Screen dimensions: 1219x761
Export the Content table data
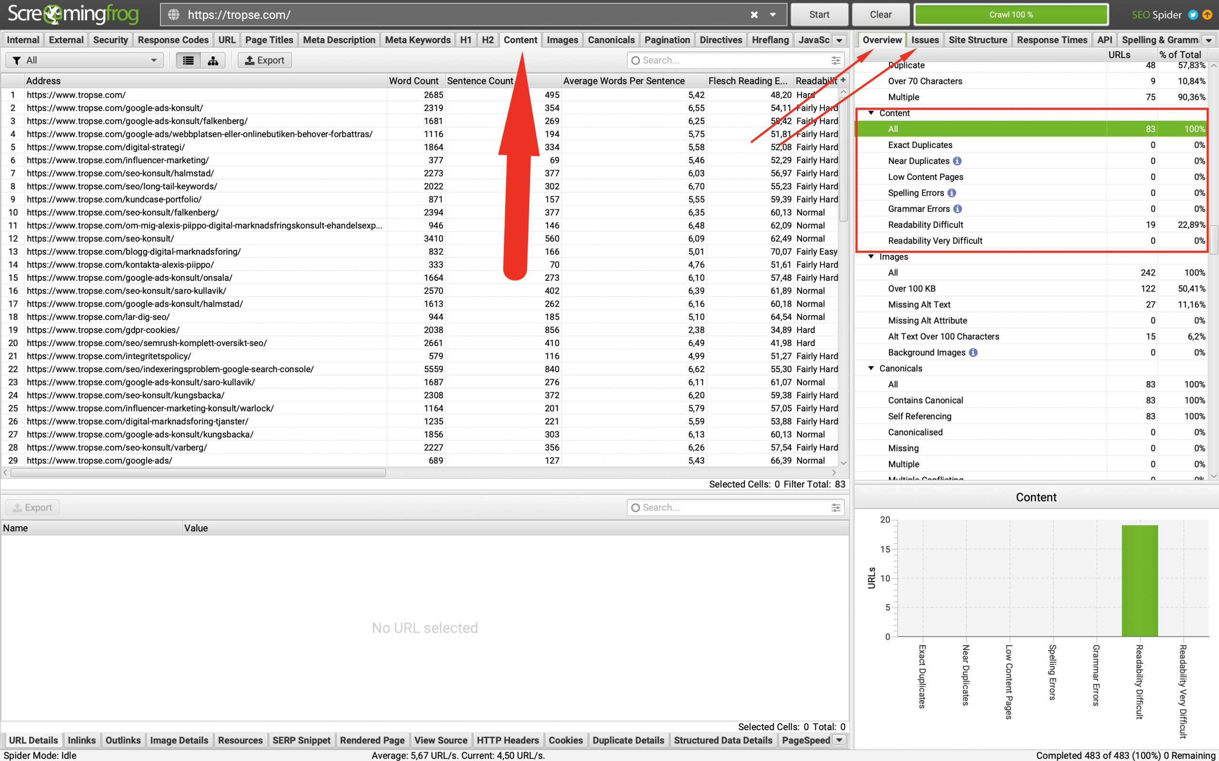[265, 60]
